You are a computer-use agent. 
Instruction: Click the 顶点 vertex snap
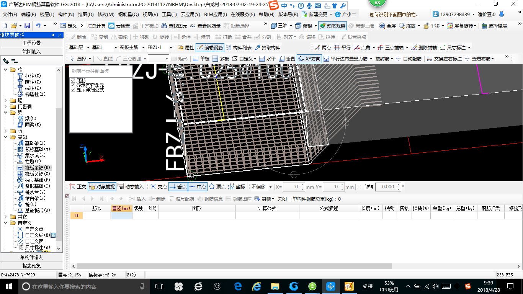coord(217,186)
